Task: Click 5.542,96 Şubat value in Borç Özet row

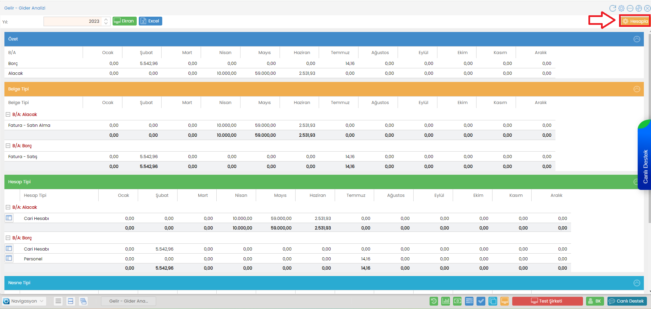Action: point(149,64)
